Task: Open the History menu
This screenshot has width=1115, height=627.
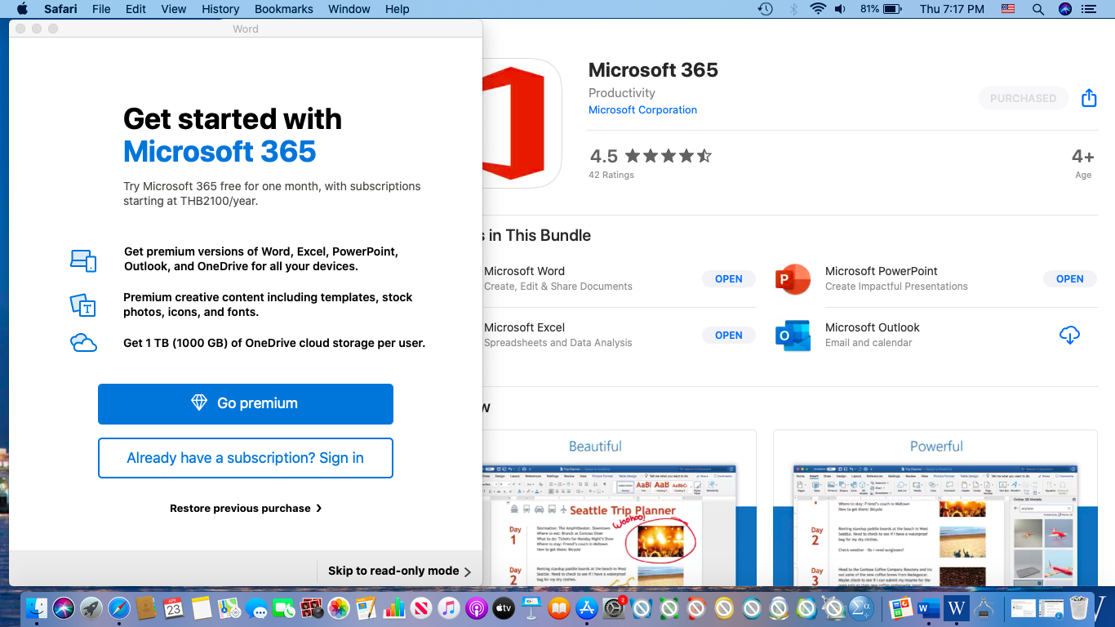Action: point(220,9)
